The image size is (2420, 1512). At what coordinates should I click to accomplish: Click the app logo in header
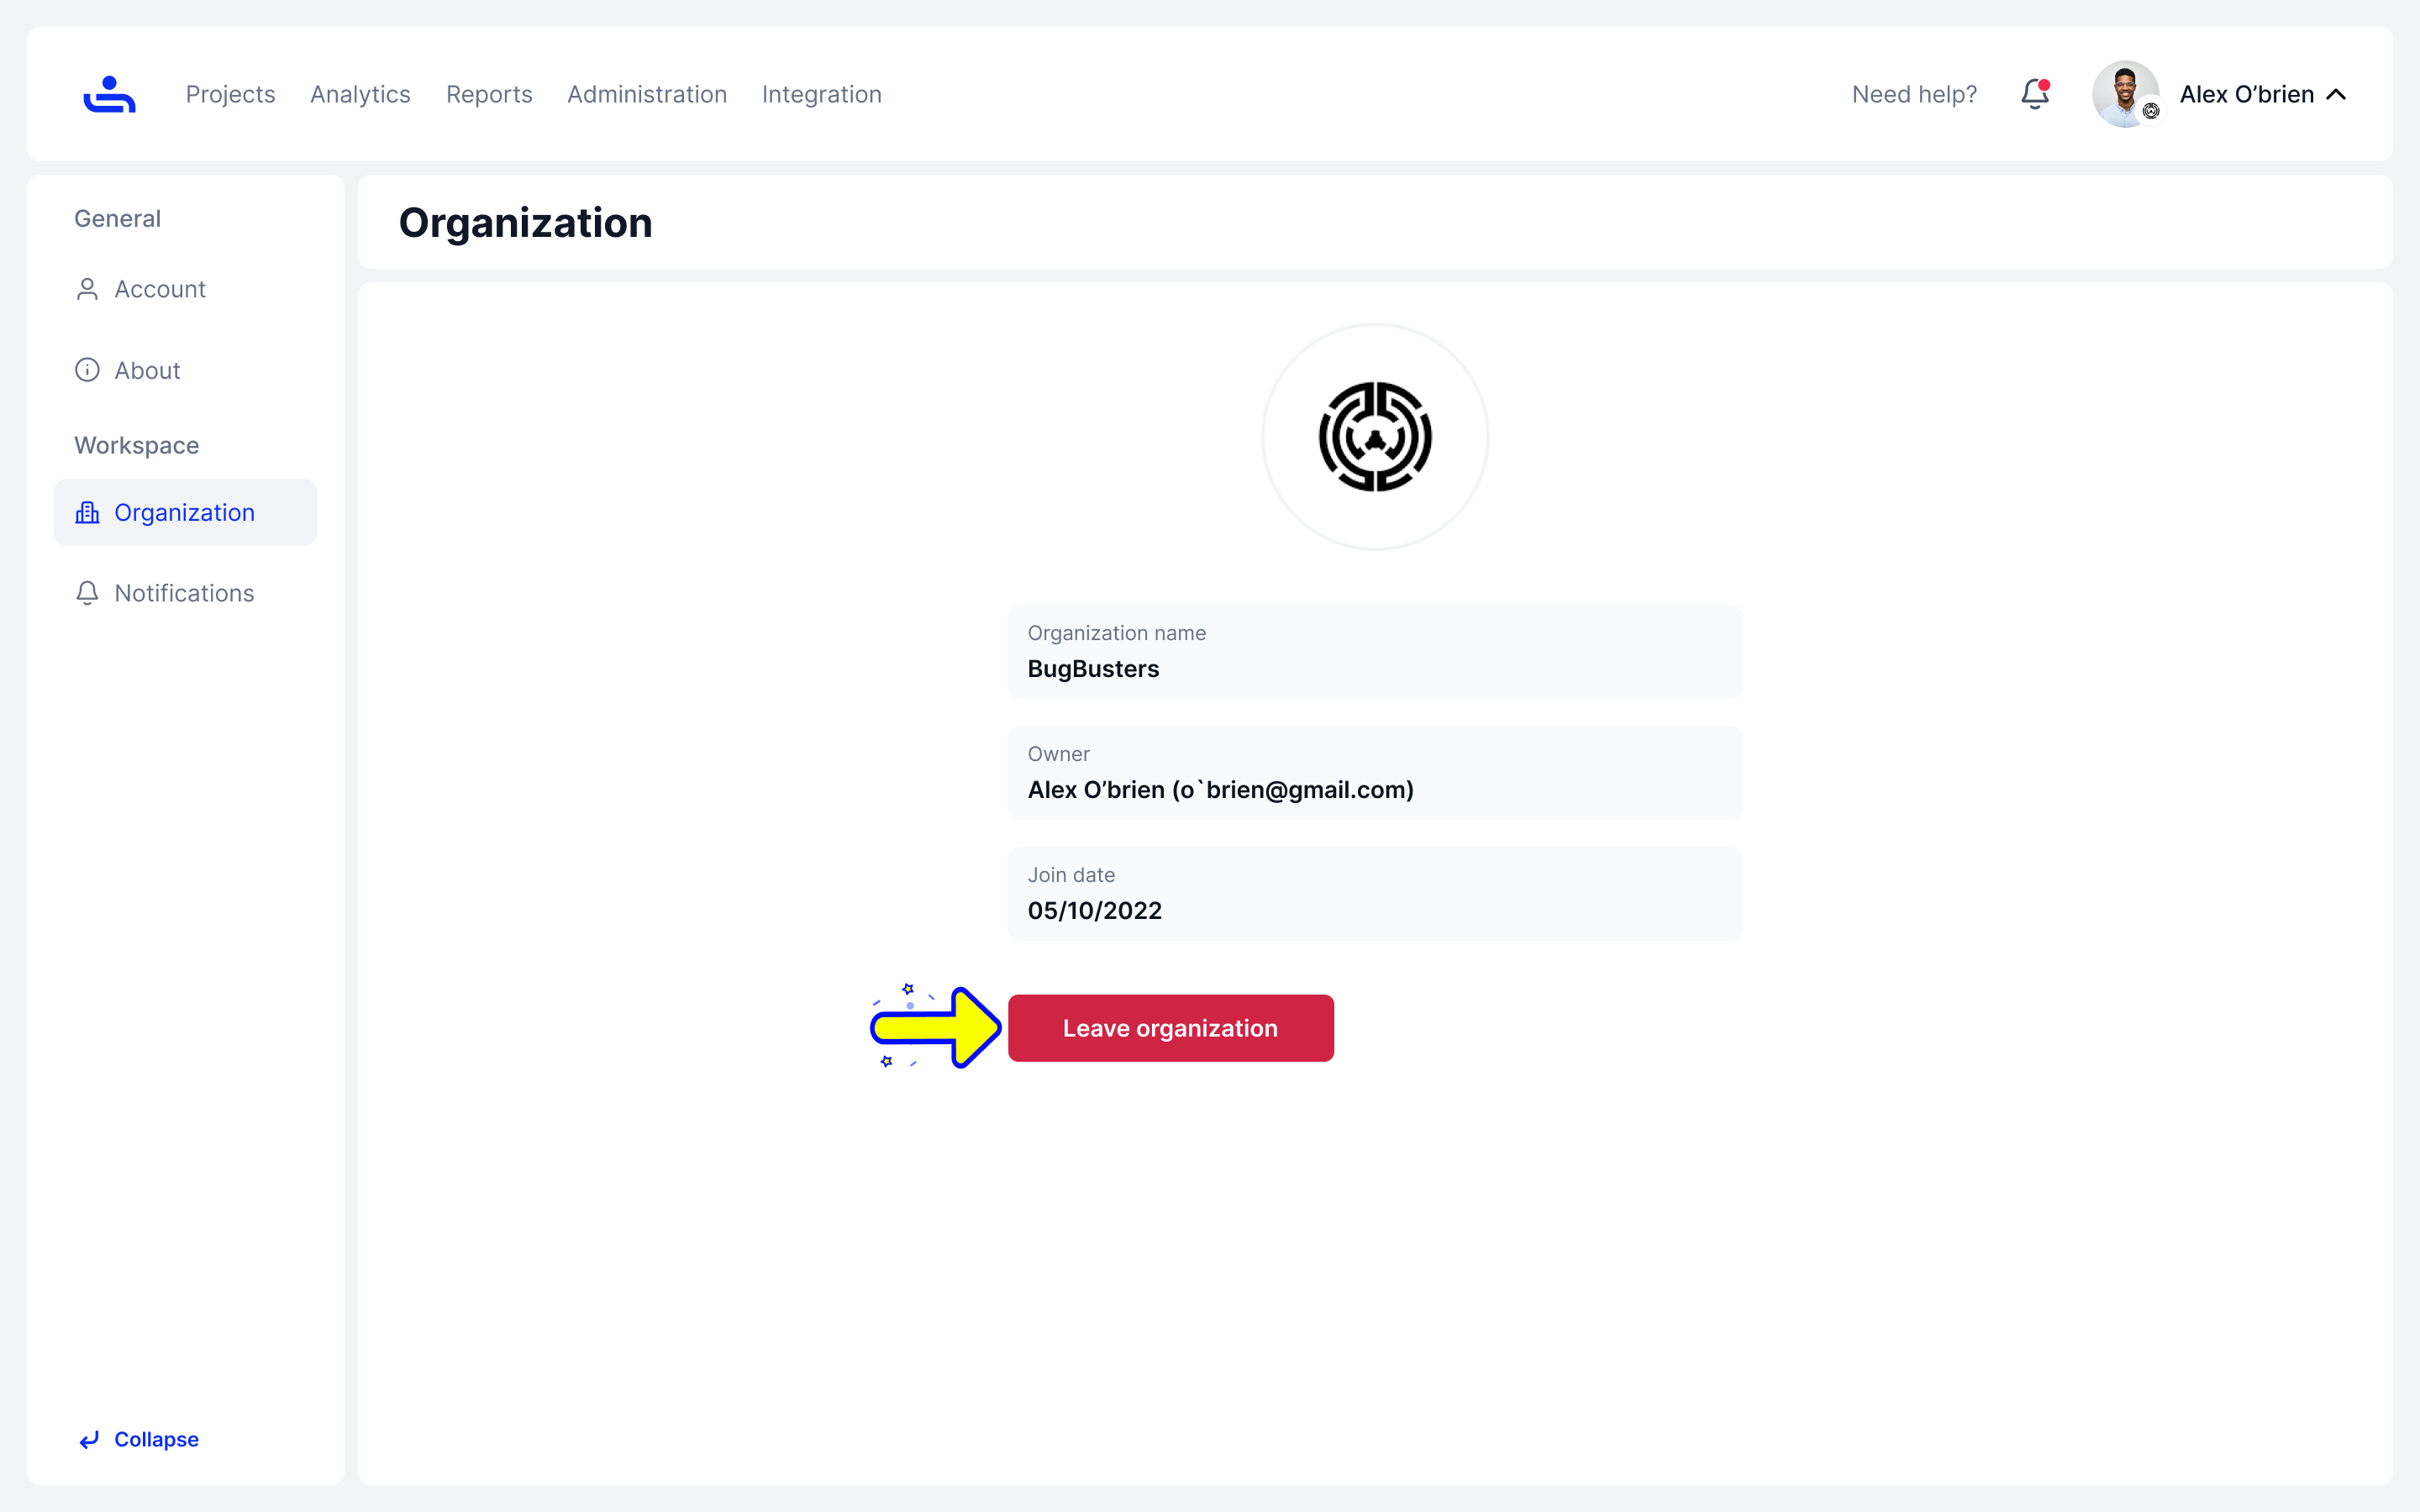[109, 94]
